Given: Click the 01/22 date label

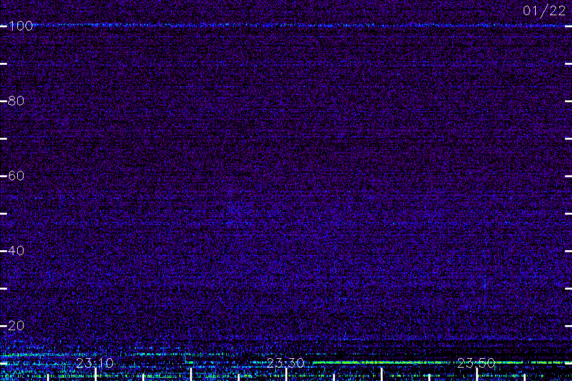Looking at the screenshot, I should (544, 11).
